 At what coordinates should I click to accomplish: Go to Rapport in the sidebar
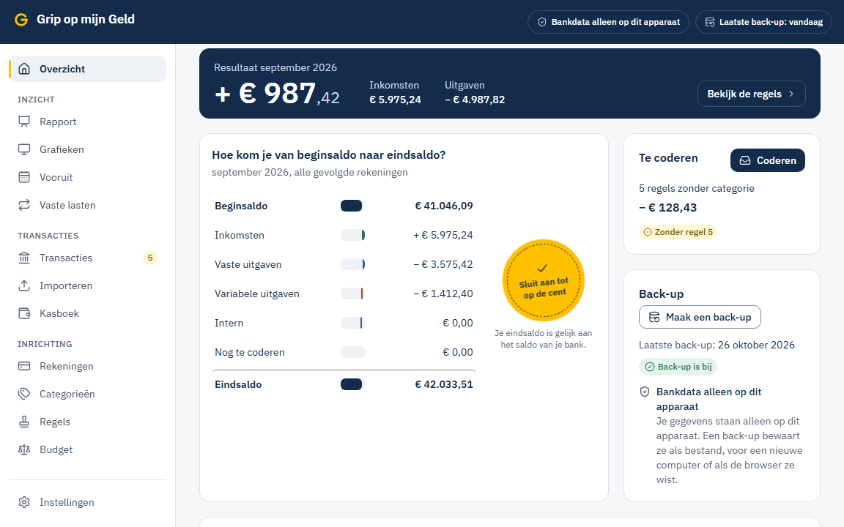click(87, 122)
